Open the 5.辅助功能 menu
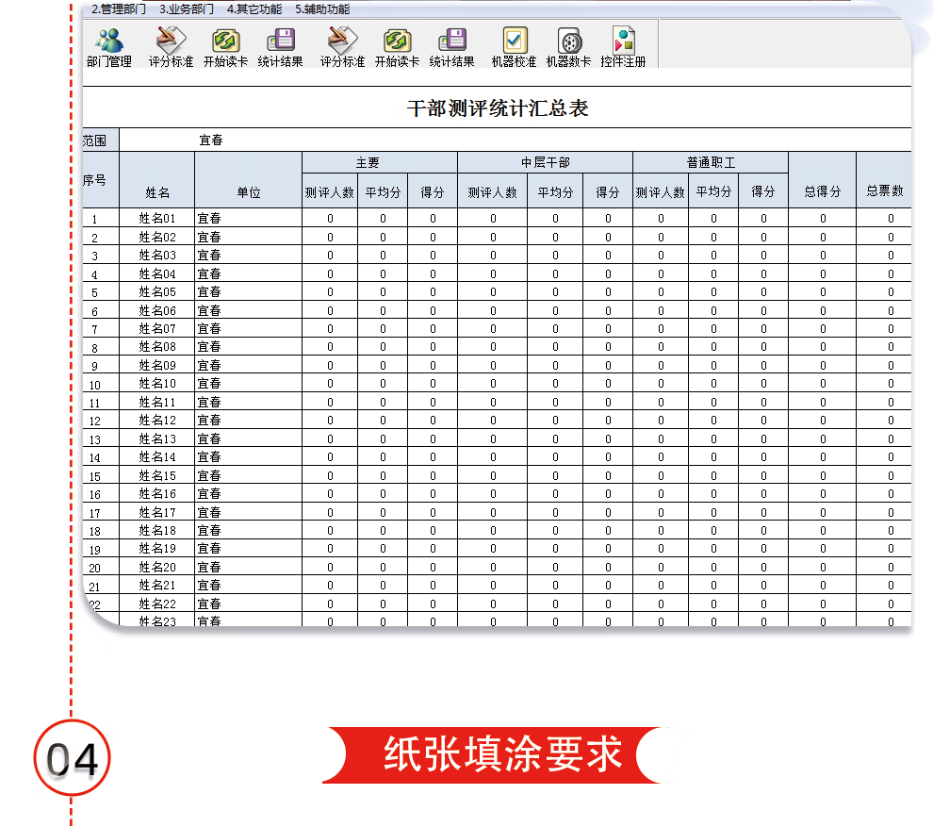Screen dimensions: 933x827 [321, 9]
